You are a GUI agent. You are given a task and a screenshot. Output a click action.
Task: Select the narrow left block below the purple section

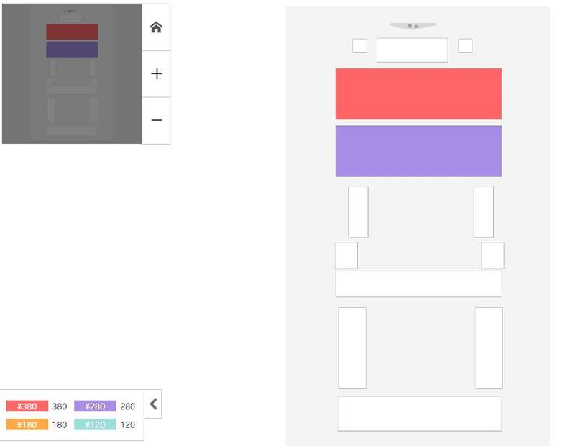point(358,211)
